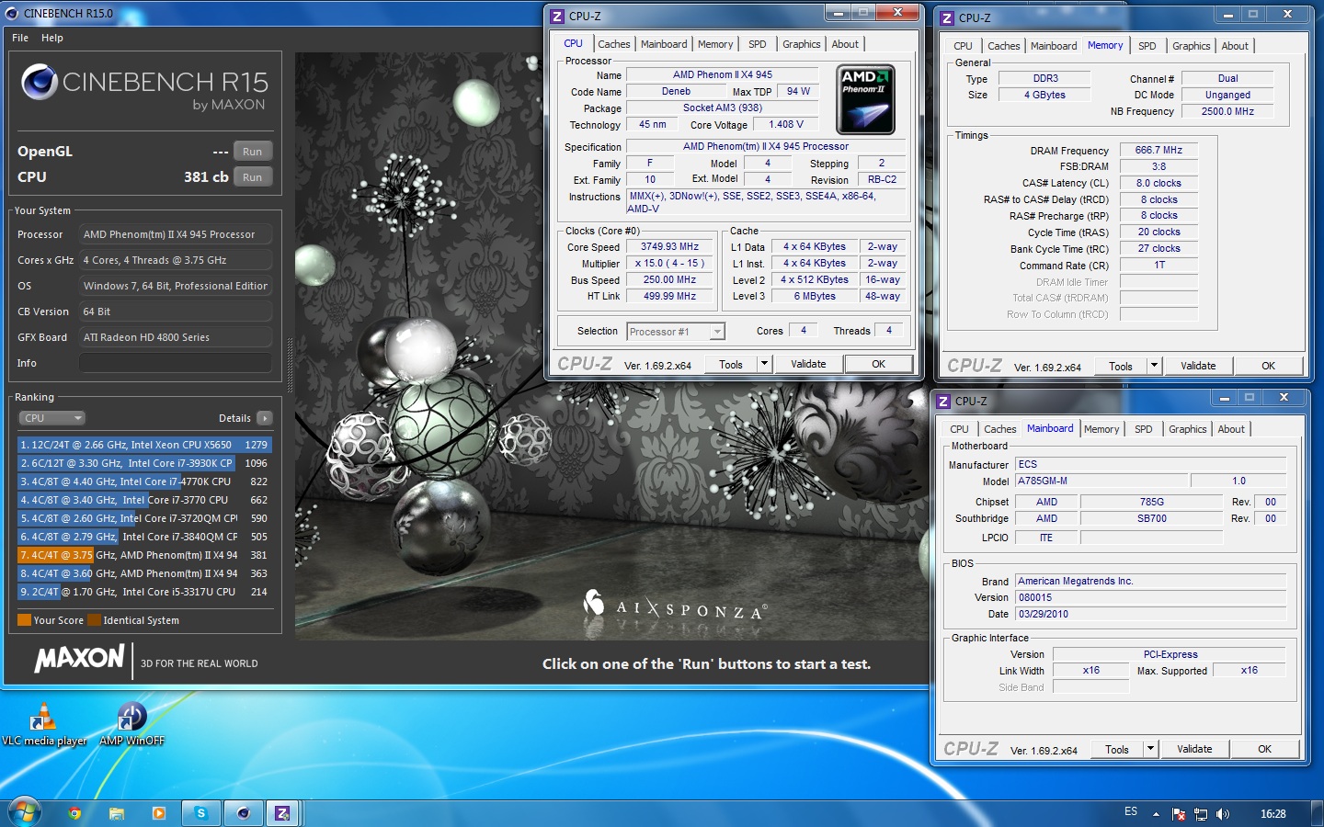The height and width of the screenshot is (827, 1324).
Task: Select the Intel Xeon X5650 ranking row
Action: [x=144, y=445]
